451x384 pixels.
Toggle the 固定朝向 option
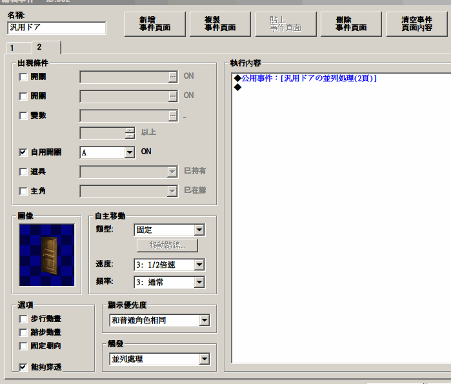pyautogui.click(x=23, y=346)
